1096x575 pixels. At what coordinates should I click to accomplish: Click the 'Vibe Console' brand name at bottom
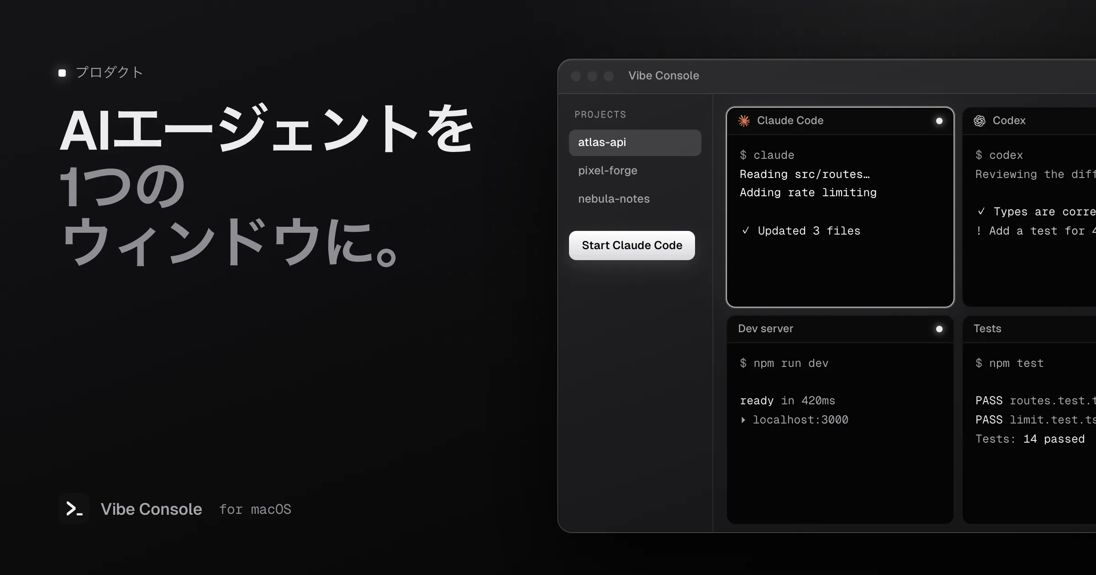(151, 509)
